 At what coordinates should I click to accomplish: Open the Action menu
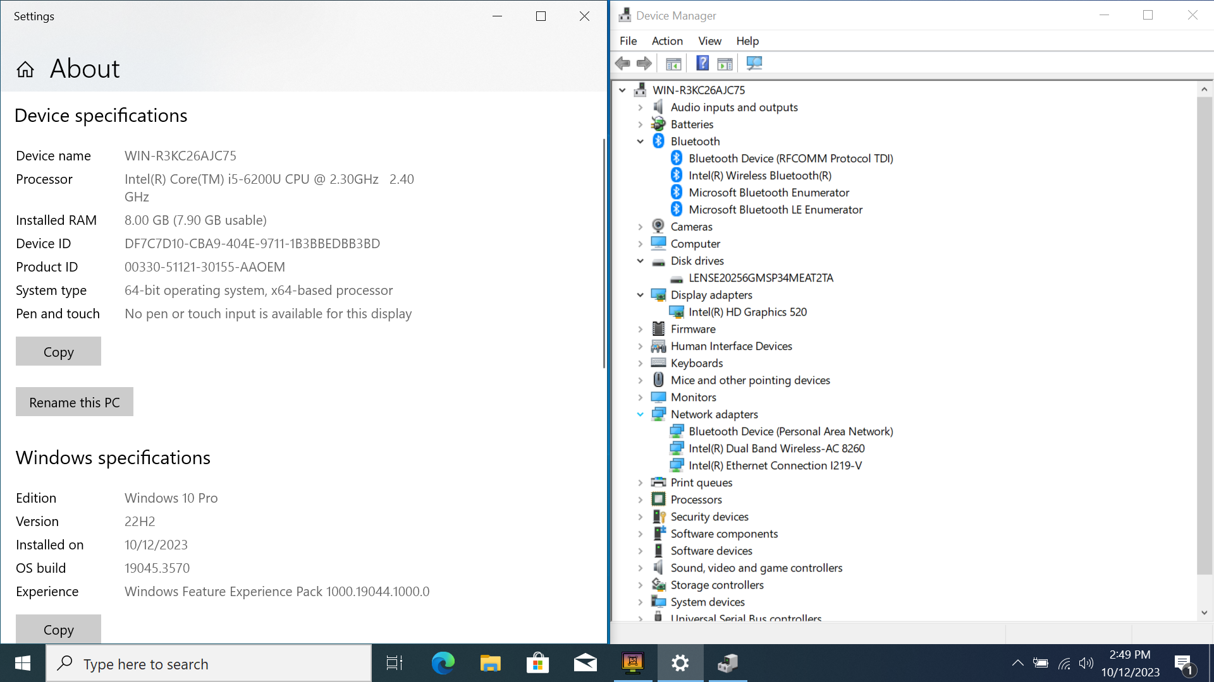coord(667,41)
